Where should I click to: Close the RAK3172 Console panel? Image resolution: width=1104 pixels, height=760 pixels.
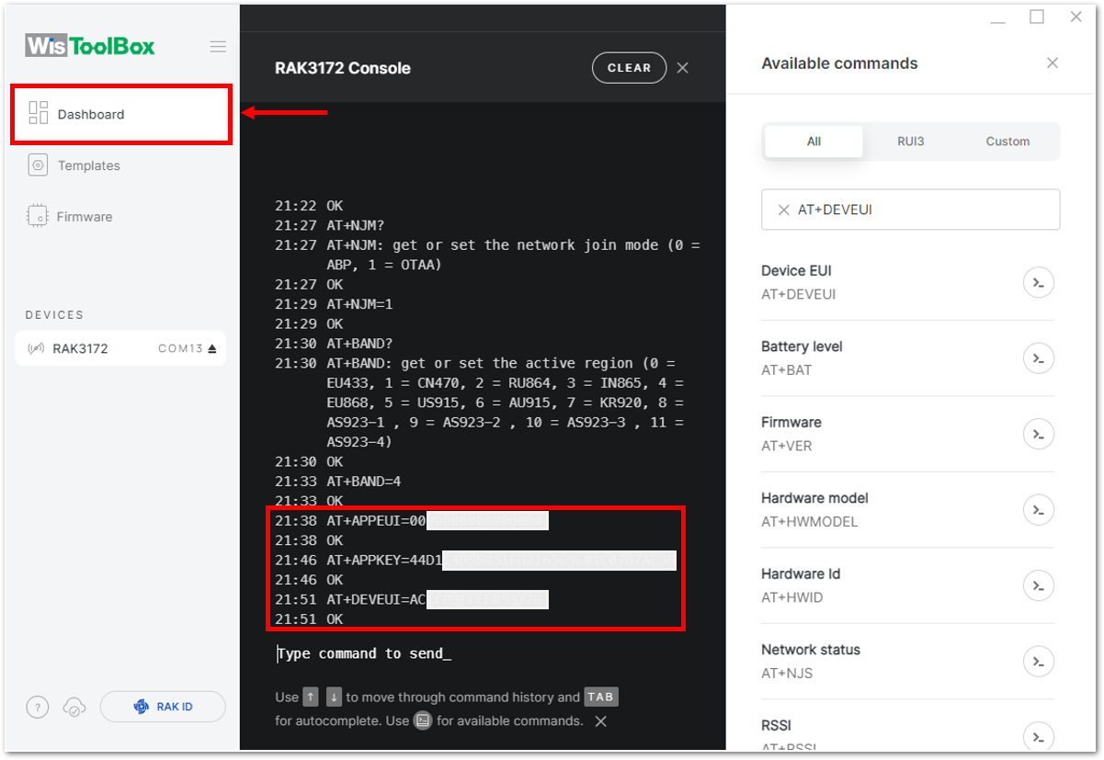(682, 67)
